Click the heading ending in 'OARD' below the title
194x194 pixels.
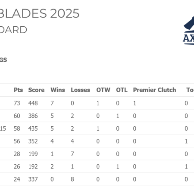click(x=13, y=30)
